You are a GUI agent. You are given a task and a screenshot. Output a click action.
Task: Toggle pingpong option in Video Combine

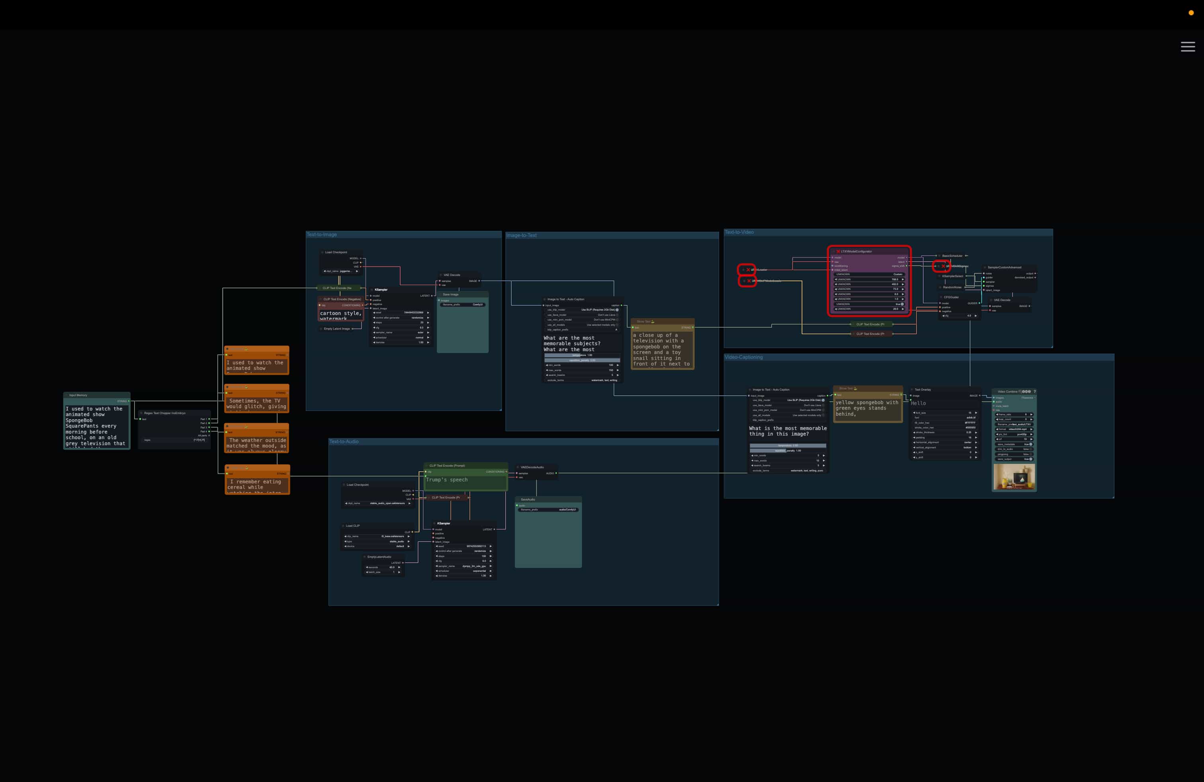1030,454
